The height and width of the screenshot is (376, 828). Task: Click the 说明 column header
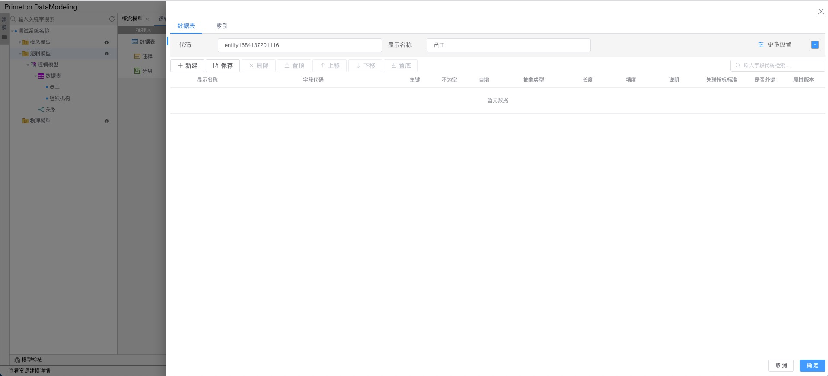click(x=674, y=80)
